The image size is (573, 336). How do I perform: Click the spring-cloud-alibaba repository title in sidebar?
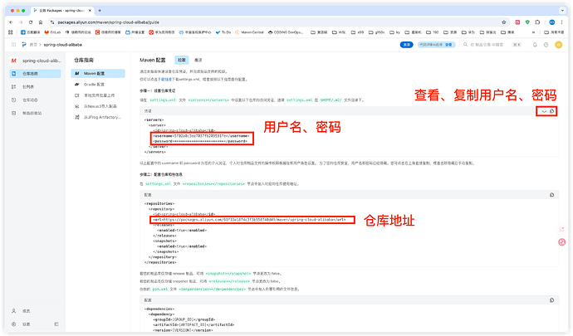tap(42, 61)
